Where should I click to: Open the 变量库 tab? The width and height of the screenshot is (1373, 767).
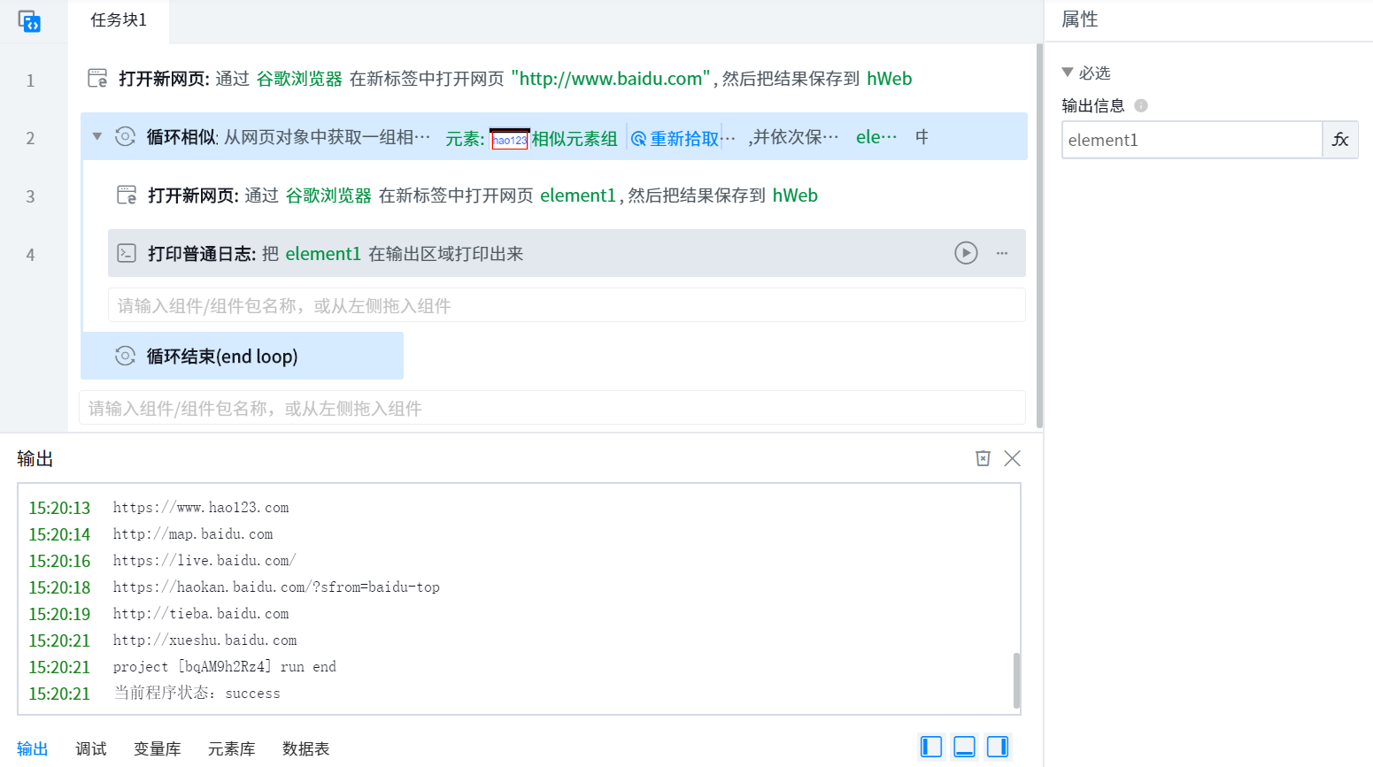157,749
